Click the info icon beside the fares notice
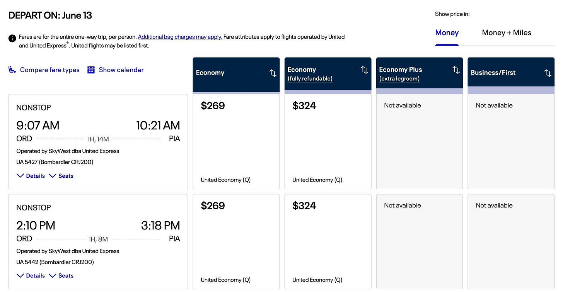This screenshot has width=563, height=292. click(12, 38)
